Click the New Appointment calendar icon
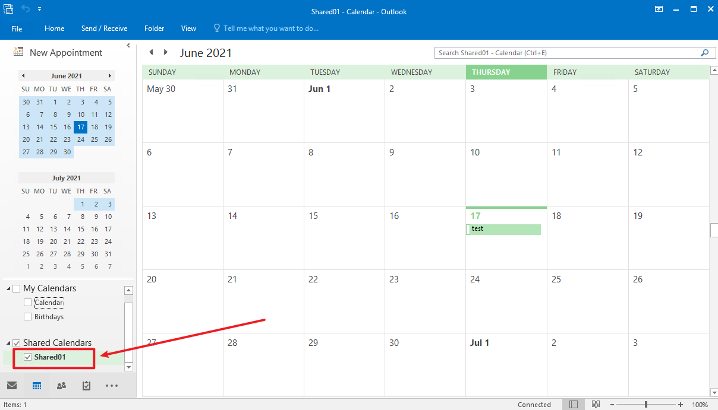Viewport: 718px width, 410px height. 18,52
